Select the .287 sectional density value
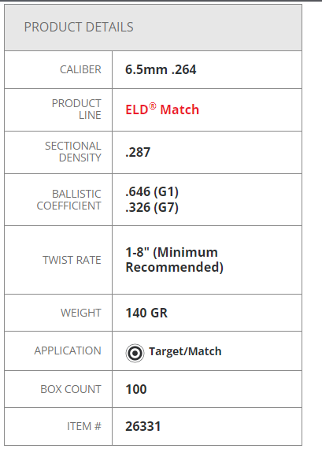Viewport: 322px width, 471px height. [x=138, y=152]
